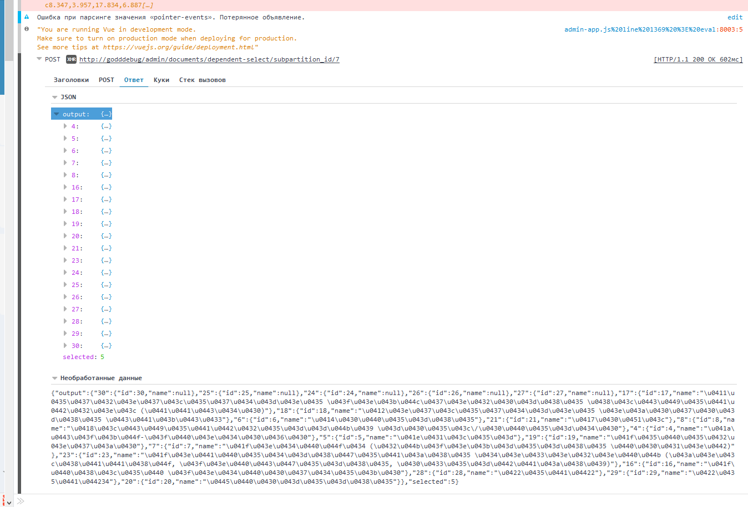Select the Ответ tab
The width and height of the screenshot is (748, 507).
tap(134, 80)
